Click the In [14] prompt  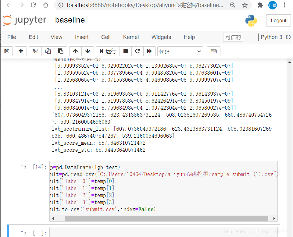[x=34, y=167]
